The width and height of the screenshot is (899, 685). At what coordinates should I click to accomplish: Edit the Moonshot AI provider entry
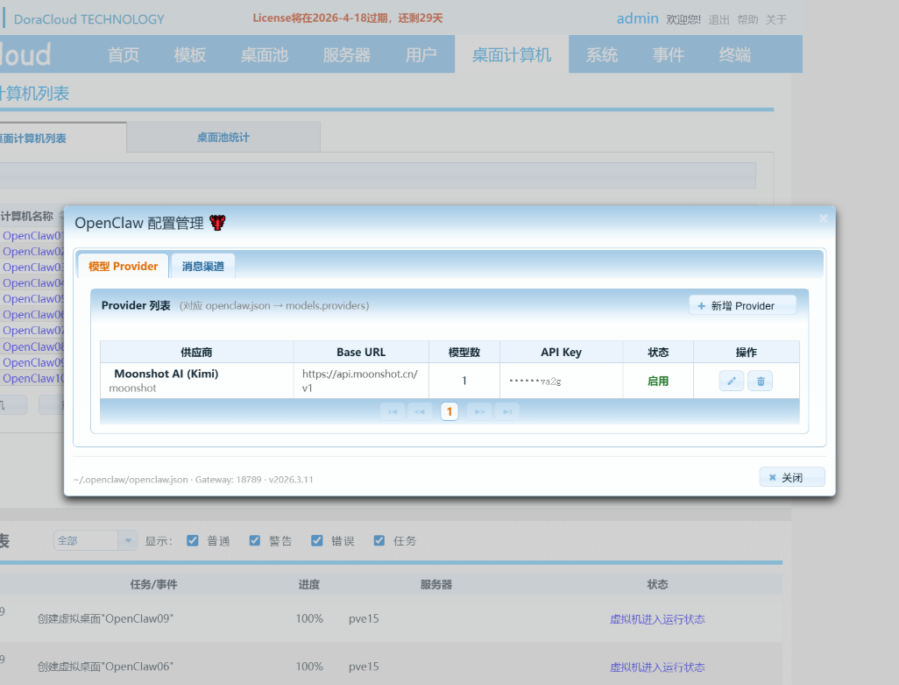731,381
